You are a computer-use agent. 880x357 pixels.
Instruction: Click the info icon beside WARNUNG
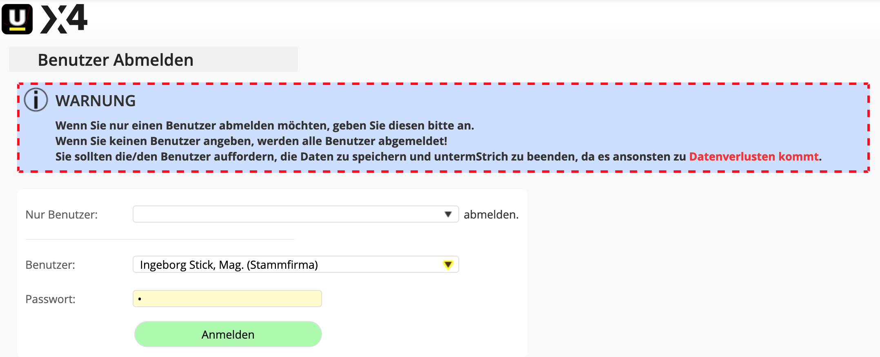tap(36, 100)
